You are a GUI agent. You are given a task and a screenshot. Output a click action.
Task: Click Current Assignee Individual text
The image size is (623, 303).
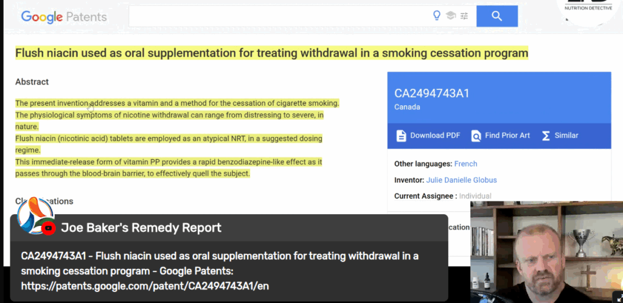click(x=443, y=196)
